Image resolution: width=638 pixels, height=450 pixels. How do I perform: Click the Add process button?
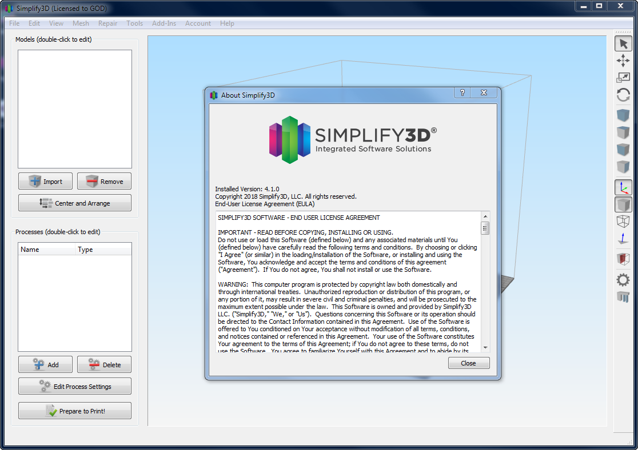pyautogui.click(x=45, y=365)
